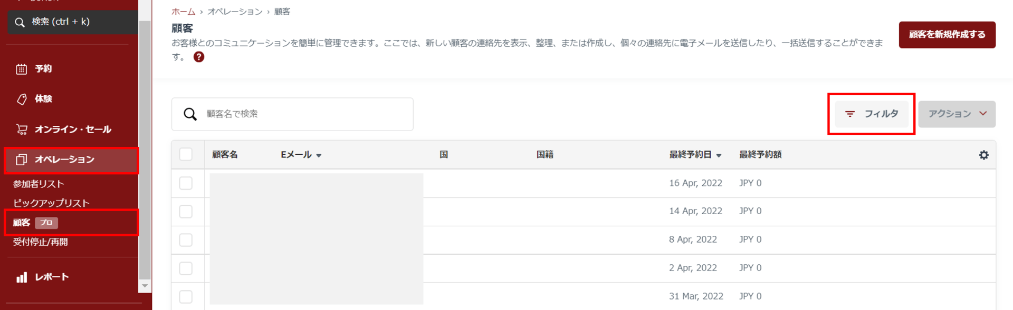Click the bar chart icon for レポート
This screenshot has height=310, width=1013.
22,277
